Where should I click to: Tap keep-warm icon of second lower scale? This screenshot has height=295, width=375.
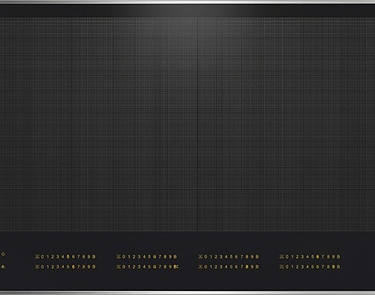(x=119, y=266)
